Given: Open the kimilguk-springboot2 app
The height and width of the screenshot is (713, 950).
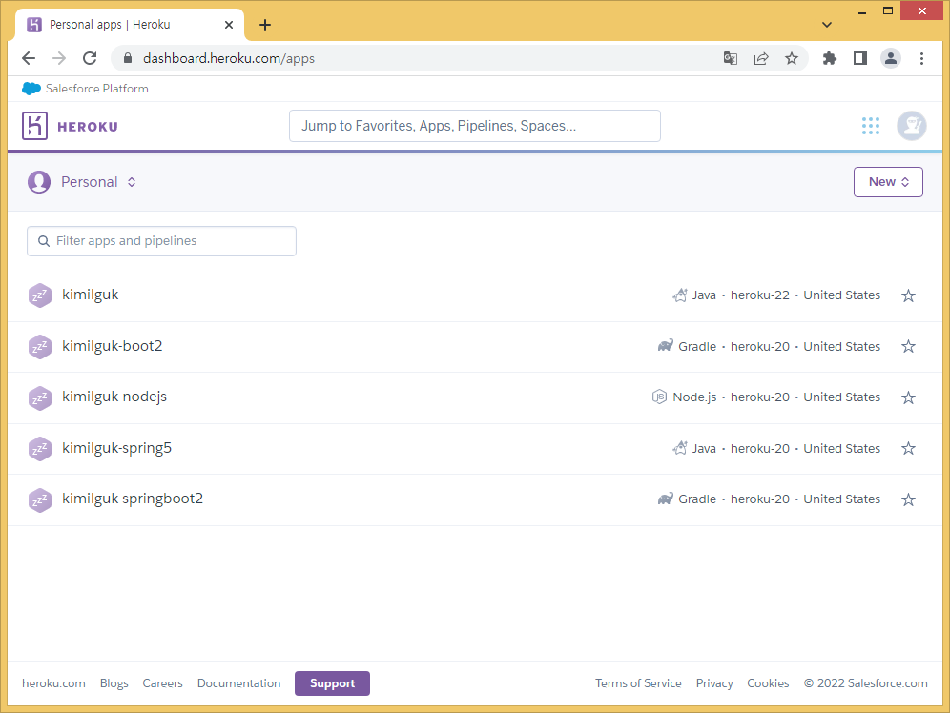Looking at the screenshot, I should point(132,499).
